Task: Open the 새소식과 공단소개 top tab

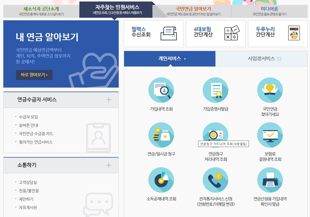Action: [41, 11]
